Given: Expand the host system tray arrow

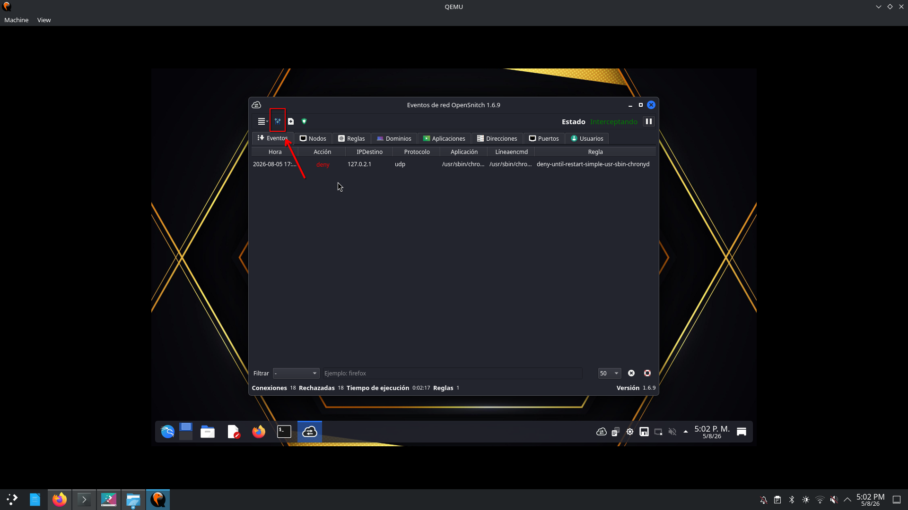Looking at the screenshot, I should [847, 500].
